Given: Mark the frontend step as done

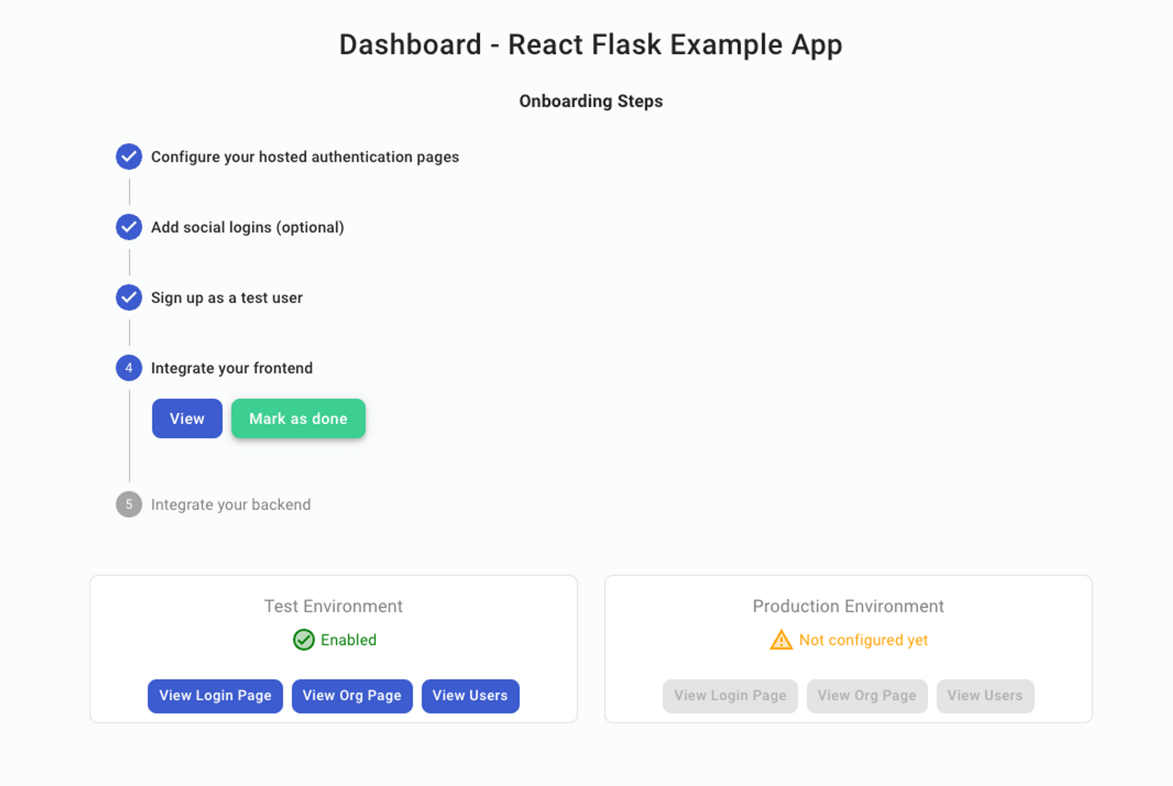Looking at the screenshot, I should pyautogui.click(x=299, y=418).
